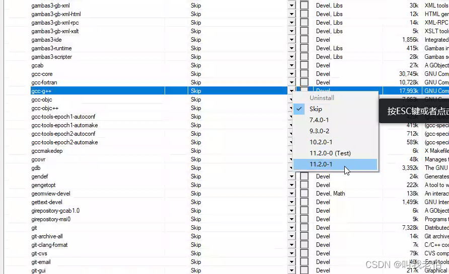Open version dropdown for gambas3-runtime
Image resolution: width=449 pixels, height=274 pixels.
coord(291,48)
